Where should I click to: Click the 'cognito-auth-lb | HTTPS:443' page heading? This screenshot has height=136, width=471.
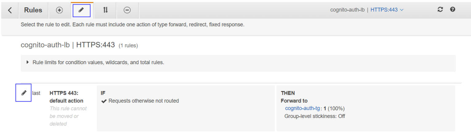[x=68, y=45]
